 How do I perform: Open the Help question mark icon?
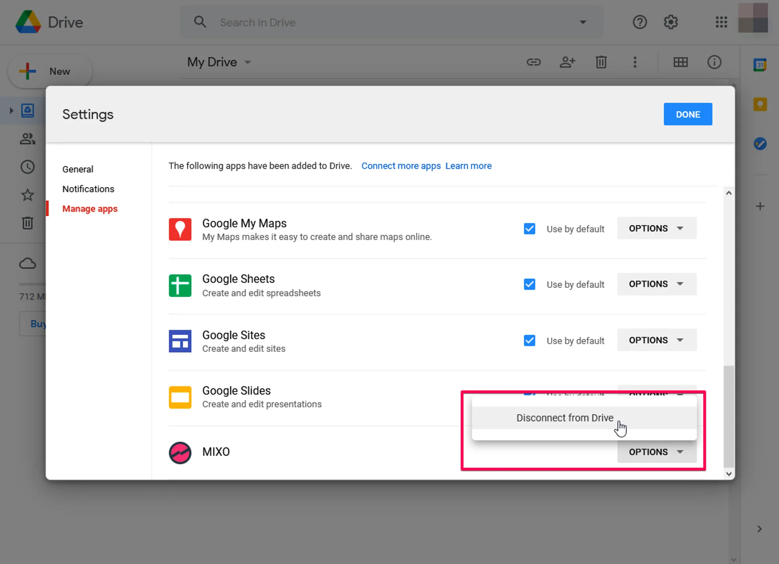[640, 22]
